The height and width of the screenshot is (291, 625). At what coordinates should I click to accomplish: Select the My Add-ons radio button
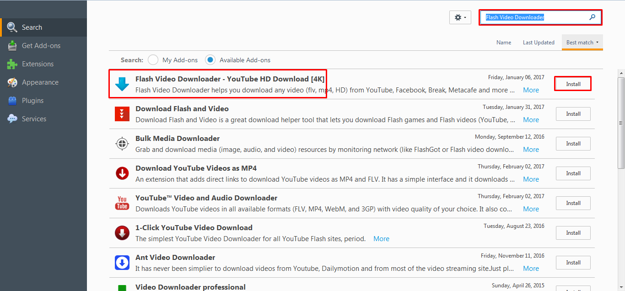click(x=153, y=60)
